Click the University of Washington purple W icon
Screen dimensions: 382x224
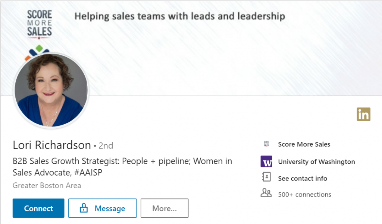click(x=266, y=161)
